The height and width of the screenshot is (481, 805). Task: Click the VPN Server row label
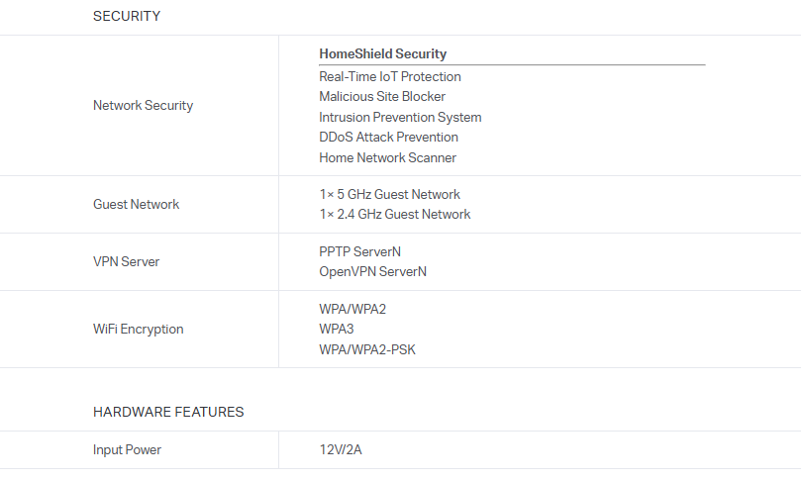[x=126, y=261]
